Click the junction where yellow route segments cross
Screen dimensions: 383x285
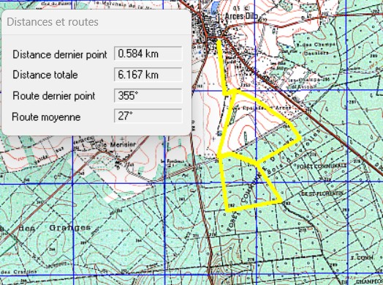click(x=257, y=163)
